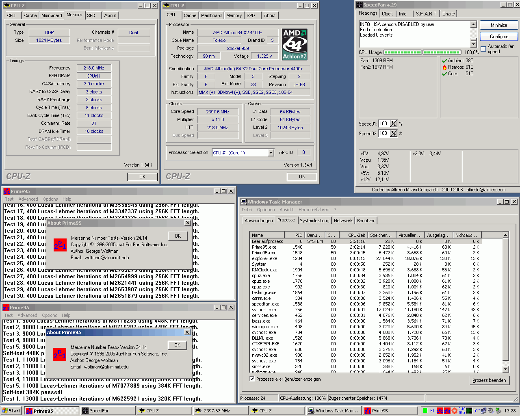Click the red Prime95 icon in About dialog over 256K tests
Screen dimensions: 520x416
coord(60,245)
